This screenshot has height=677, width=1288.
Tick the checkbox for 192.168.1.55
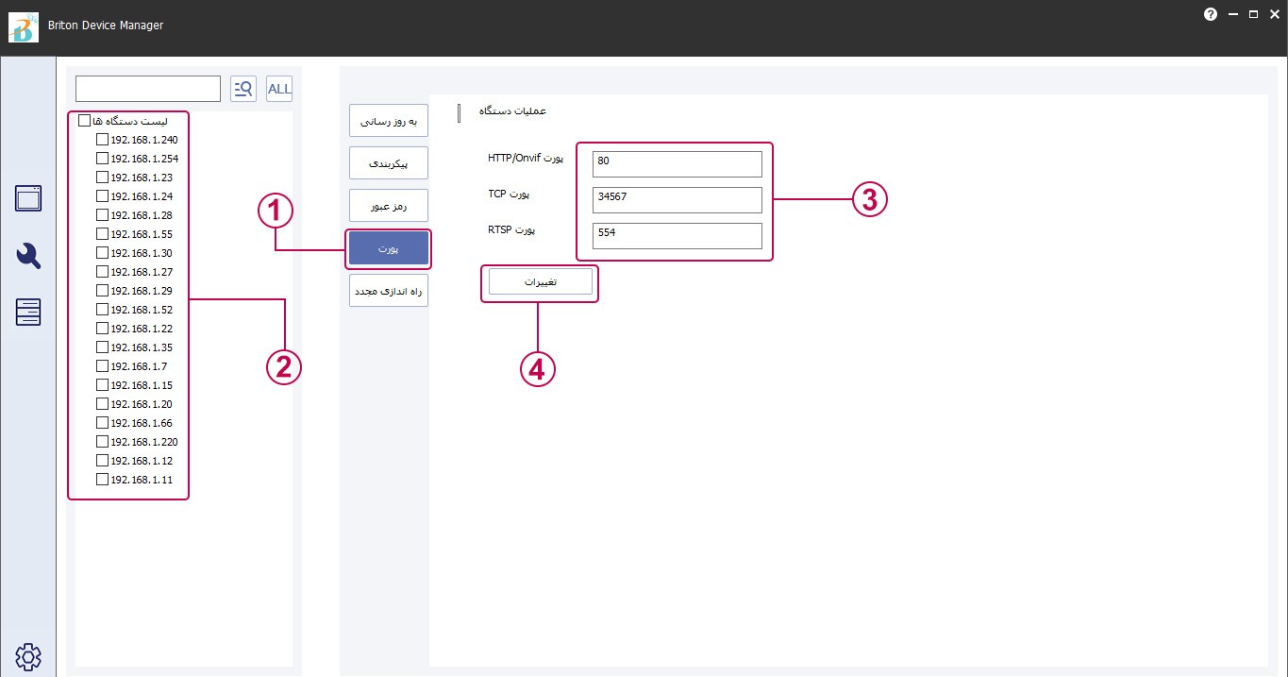pyautogui.click(x=103, y=234)
